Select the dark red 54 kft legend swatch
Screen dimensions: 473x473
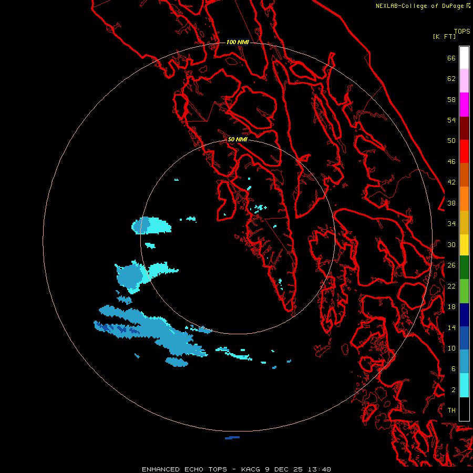[x=464, y=128]
